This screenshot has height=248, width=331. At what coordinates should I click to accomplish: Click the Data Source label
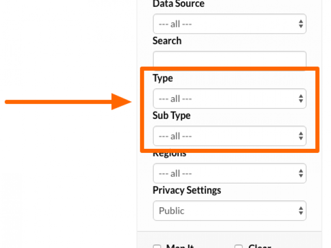coord(178,4)
